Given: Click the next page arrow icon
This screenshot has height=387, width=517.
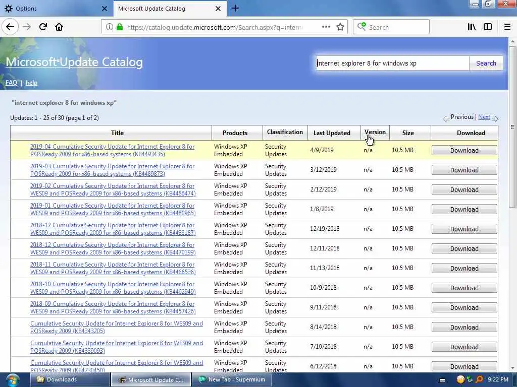Looking at the screenshot, I should pos(495,118).
